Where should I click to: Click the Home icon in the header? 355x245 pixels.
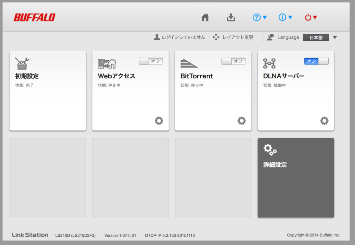click(205, 17)
